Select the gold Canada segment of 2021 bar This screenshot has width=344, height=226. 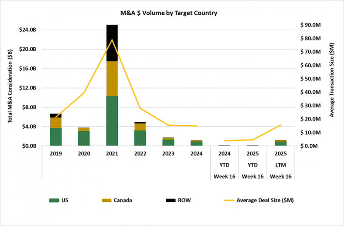tap(112, 78)
